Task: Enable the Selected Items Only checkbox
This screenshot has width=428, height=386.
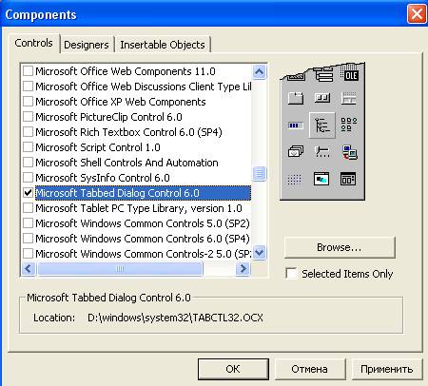Action: (x=291, y=274)
